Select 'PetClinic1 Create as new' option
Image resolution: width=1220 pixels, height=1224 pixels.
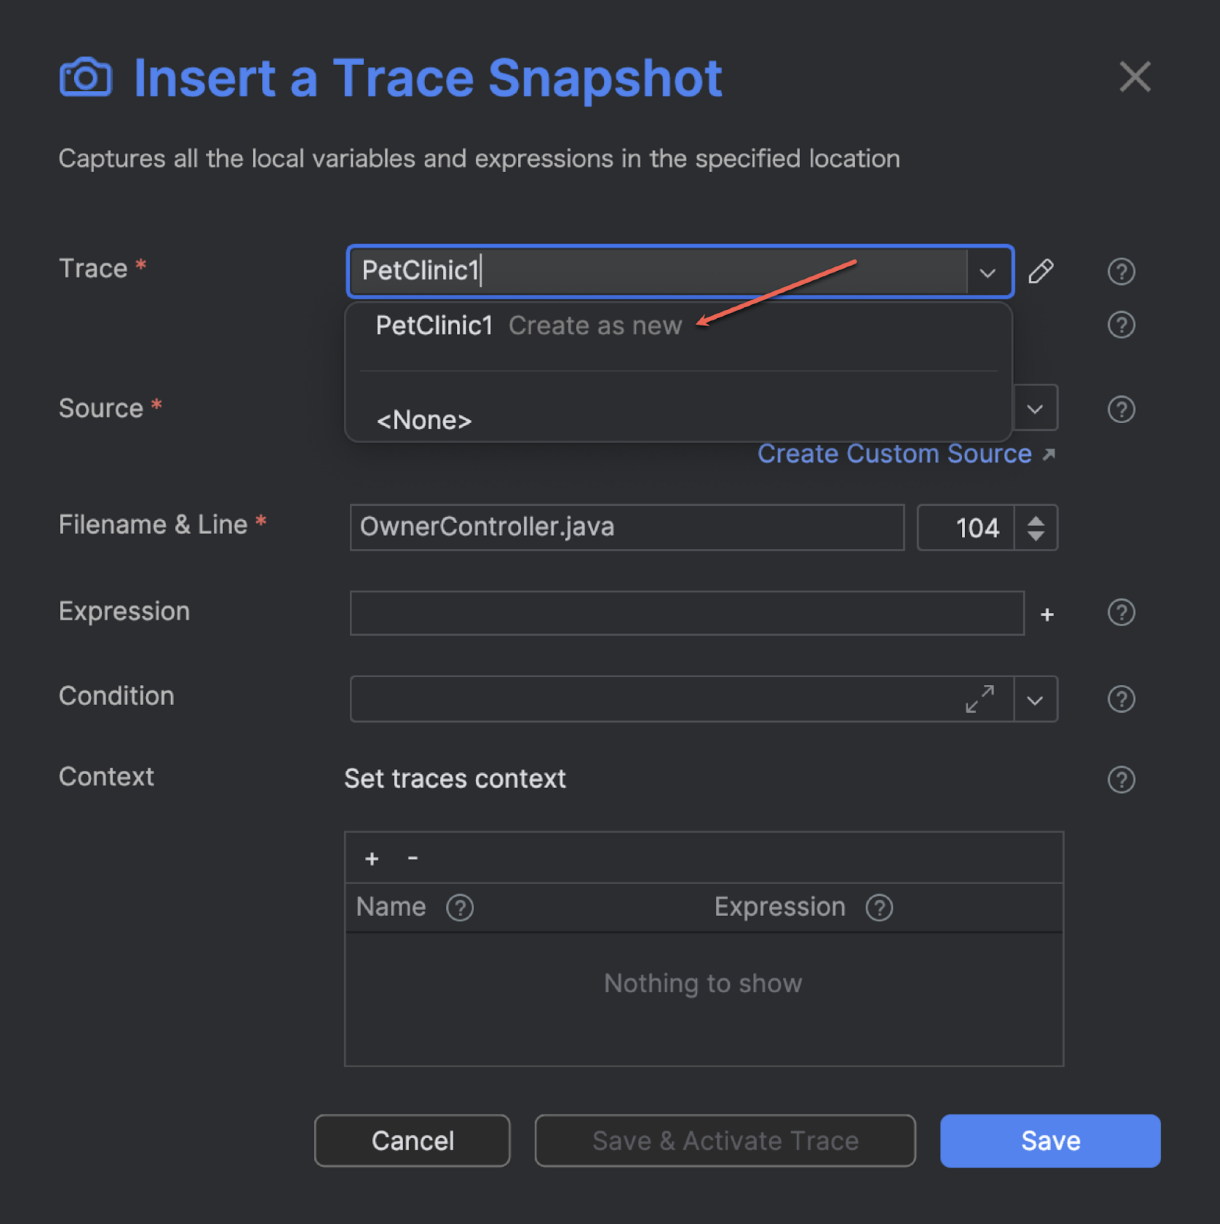[528, 325]
